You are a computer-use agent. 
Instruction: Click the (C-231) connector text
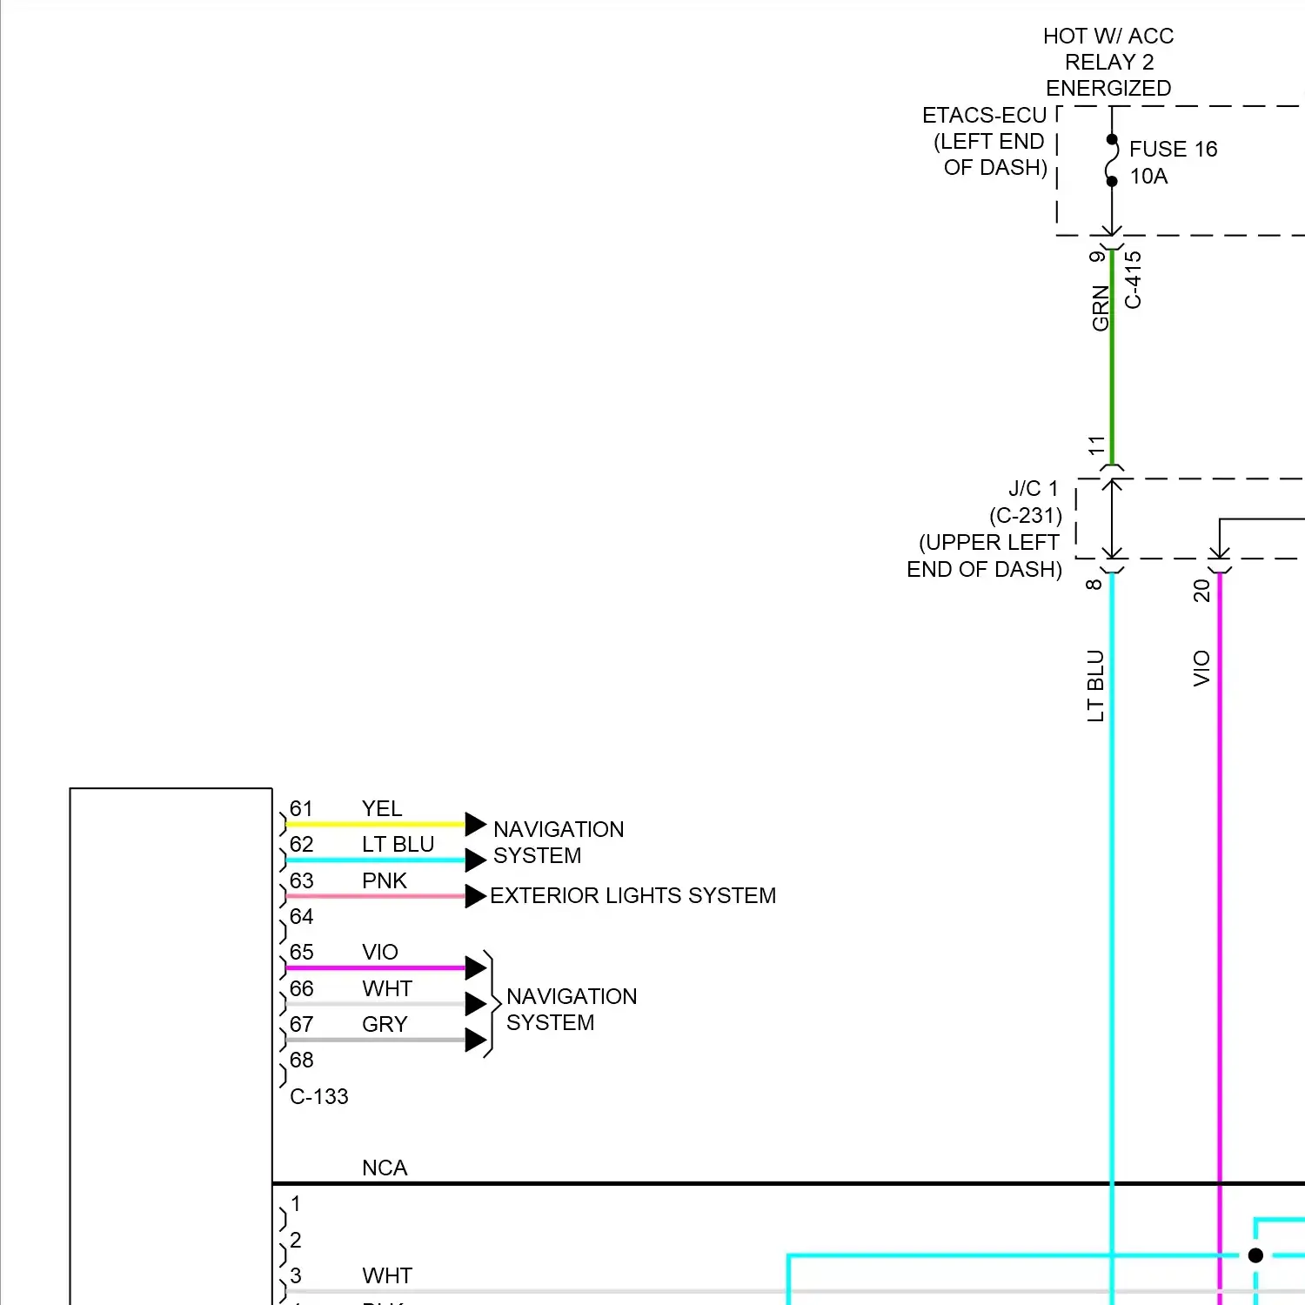(1026, 516)
